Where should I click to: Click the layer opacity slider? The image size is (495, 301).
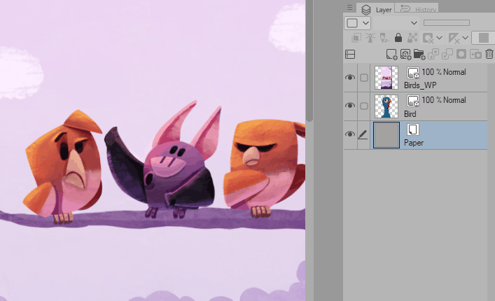tap(446, 23)
